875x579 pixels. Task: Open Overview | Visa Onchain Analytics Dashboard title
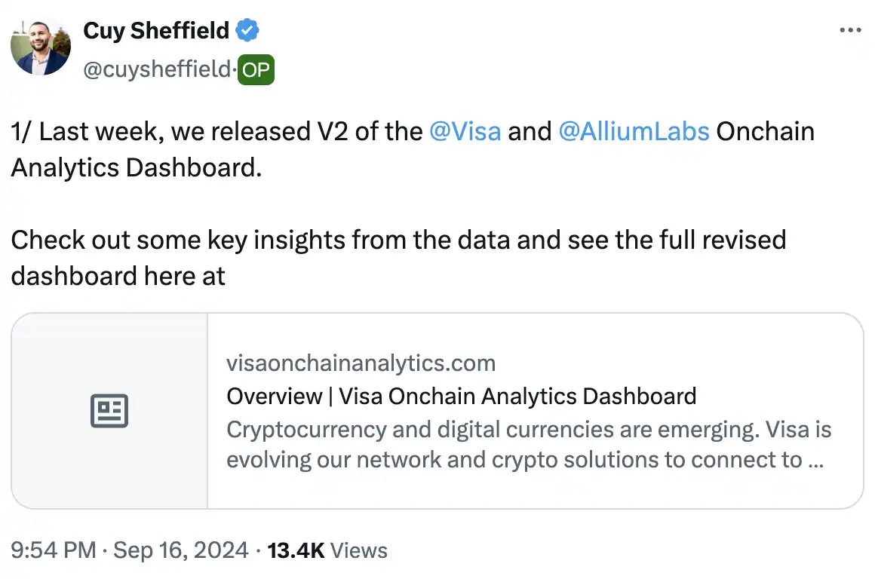[x=461, y=396]
